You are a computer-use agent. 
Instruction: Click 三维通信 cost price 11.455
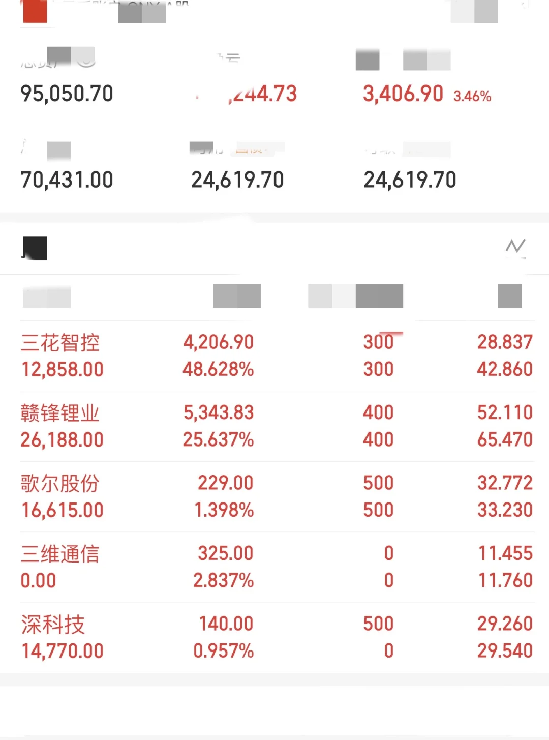coord(505,553)
